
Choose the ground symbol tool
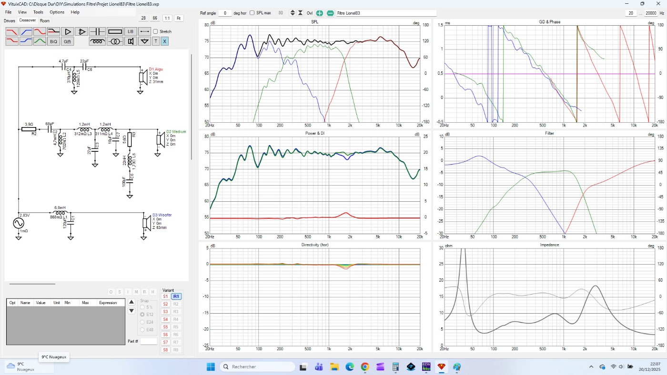tap(144, 41)
